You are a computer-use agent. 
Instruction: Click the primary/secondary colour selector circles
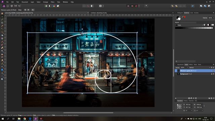(x=178, y=18)
